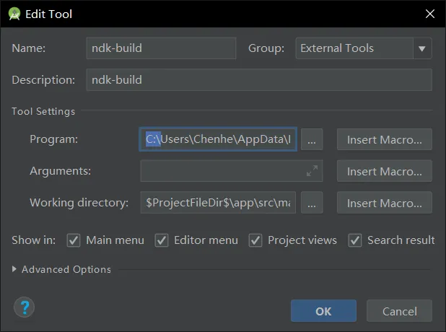This screenshot has width=446, height=332.
Task: Uncheck the Editor menu checkbox
Action: [162, 240]
